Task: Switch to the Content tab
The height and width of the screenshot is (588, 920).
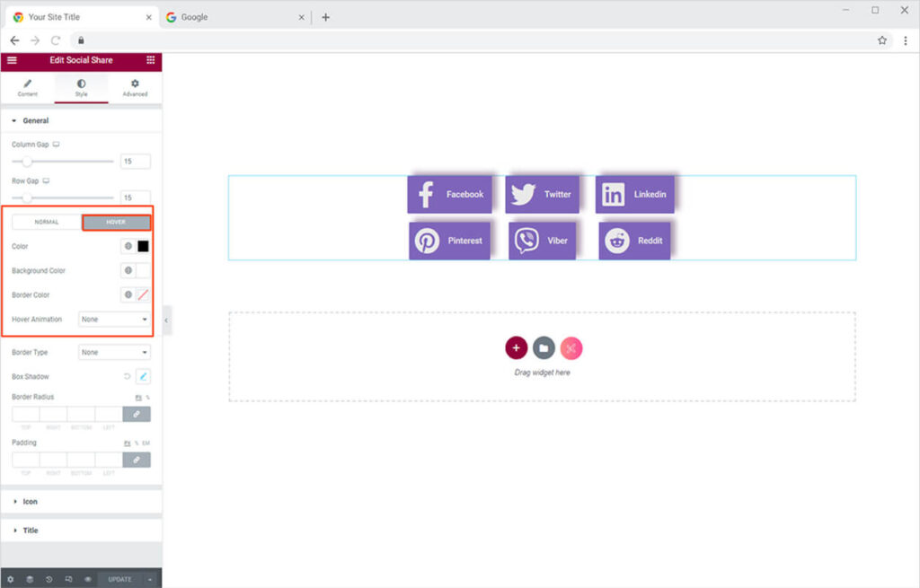Action: click(x=27, y=87)
